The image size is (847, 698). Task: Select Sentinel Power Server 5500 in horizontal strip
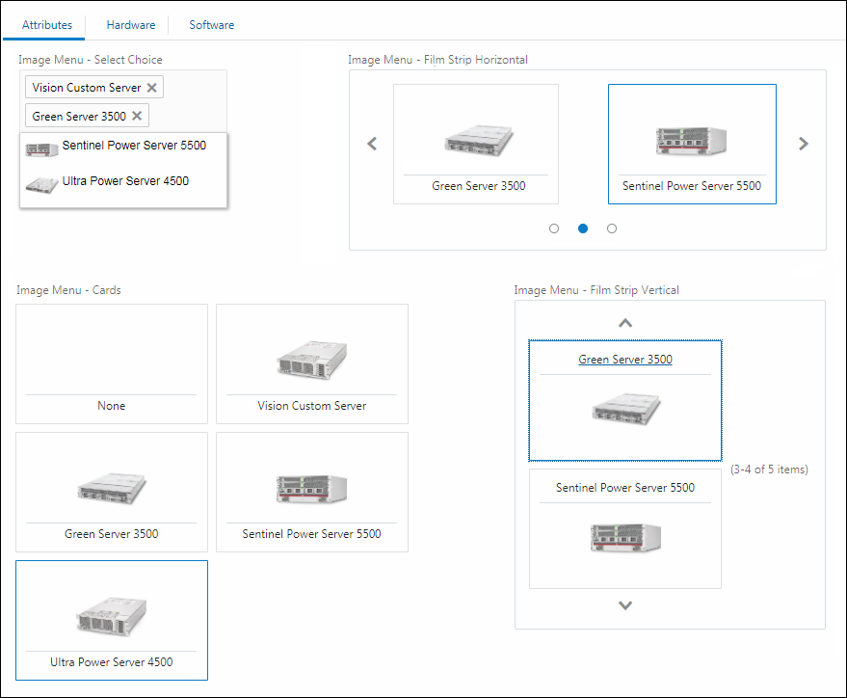692,145
